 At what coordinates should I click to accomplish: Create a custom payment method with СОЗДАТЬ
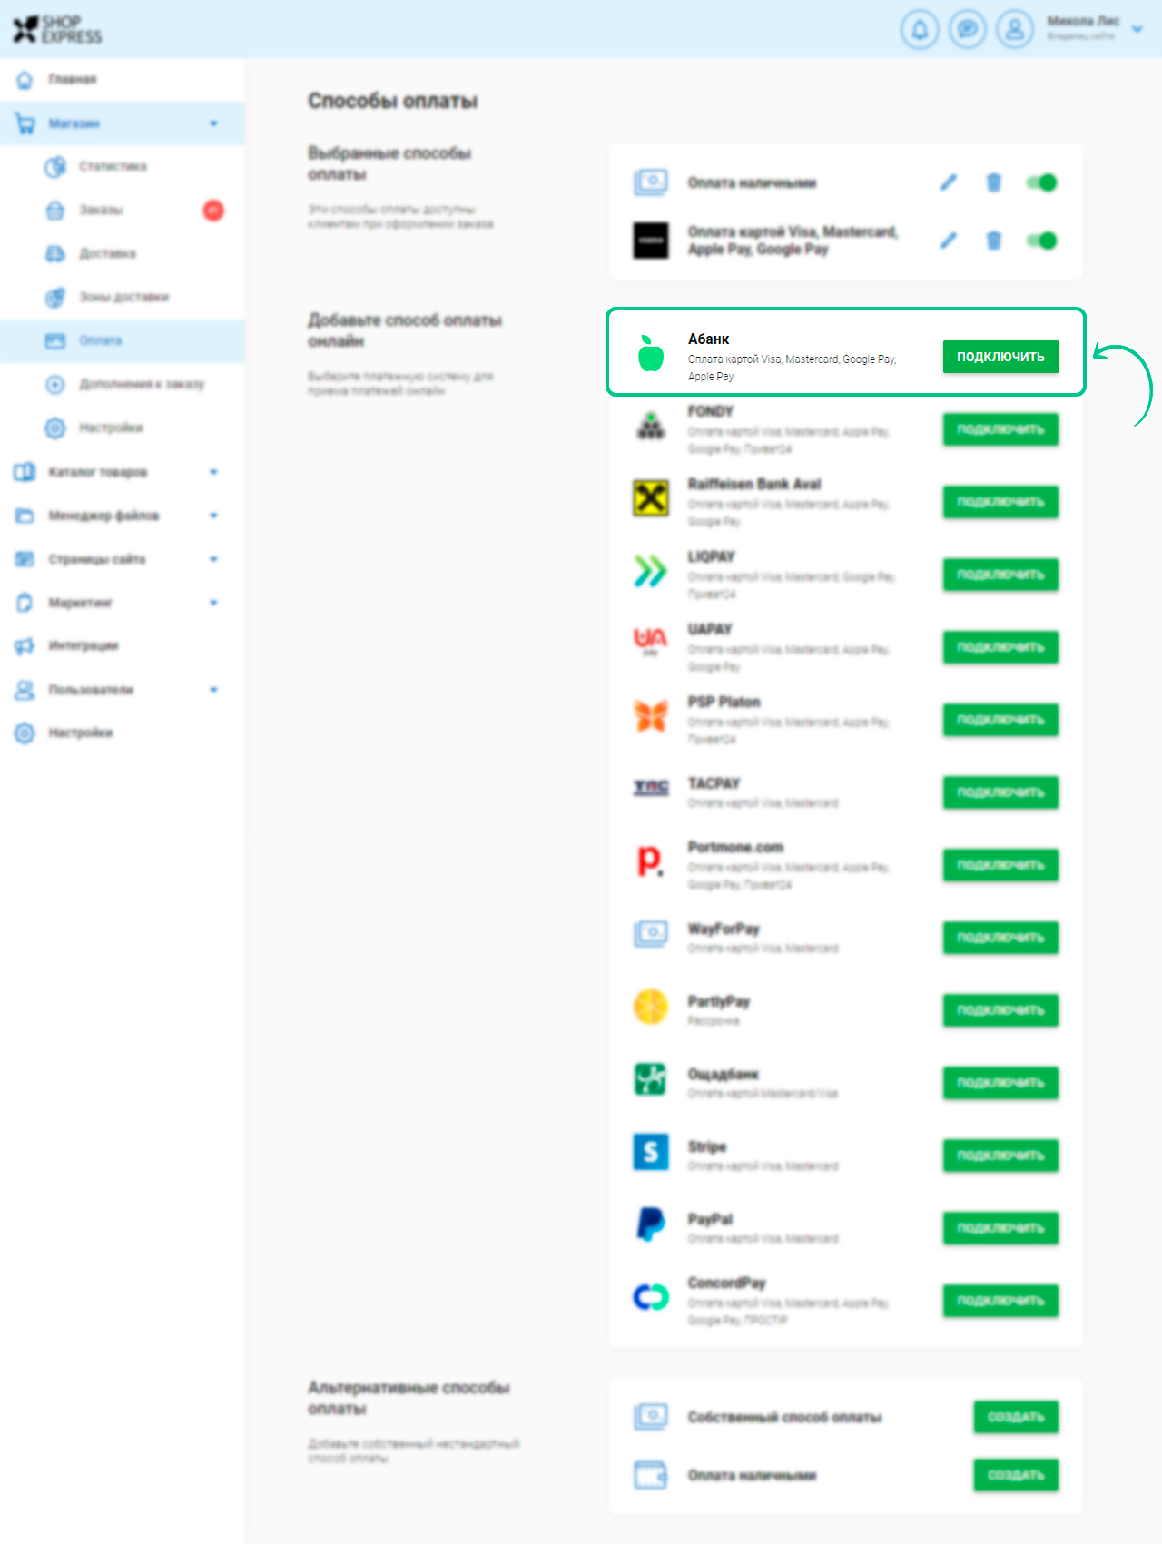[1016, 1417]
